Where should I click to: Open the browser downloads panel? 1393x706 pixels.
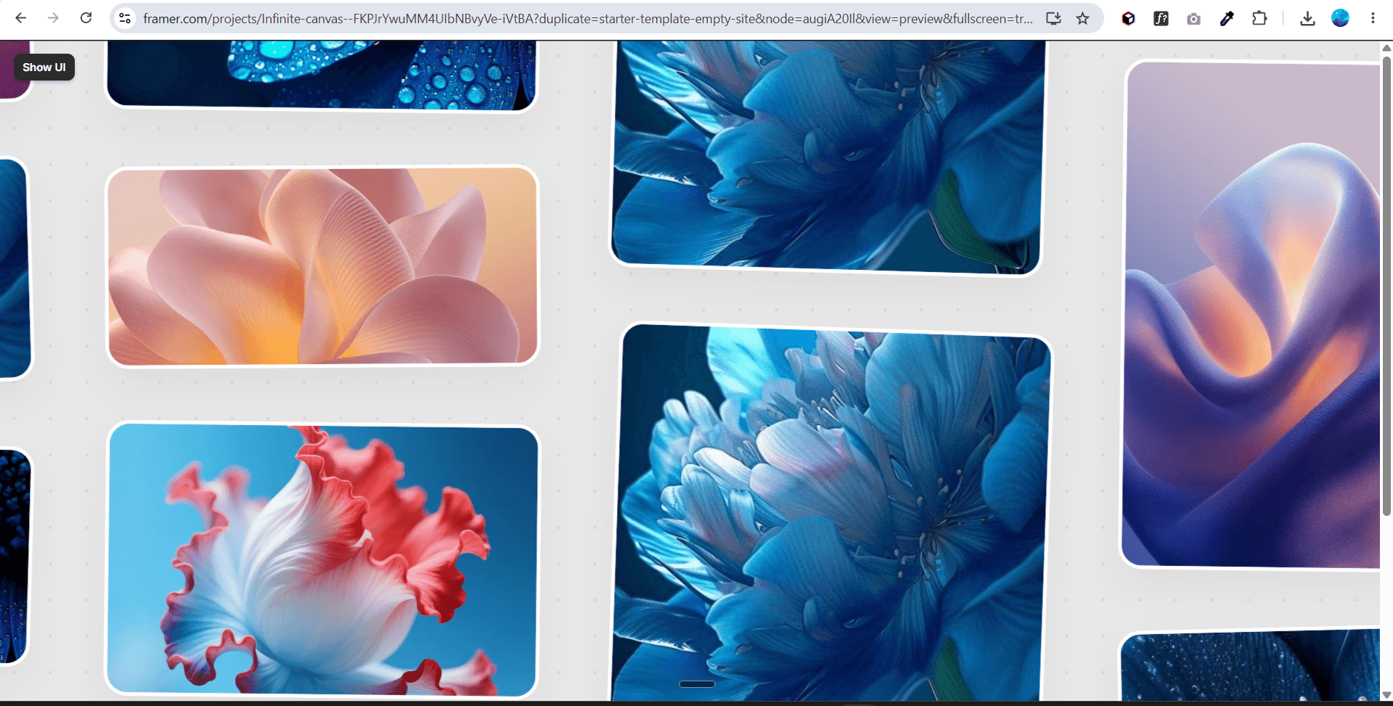click(1307, 18)
